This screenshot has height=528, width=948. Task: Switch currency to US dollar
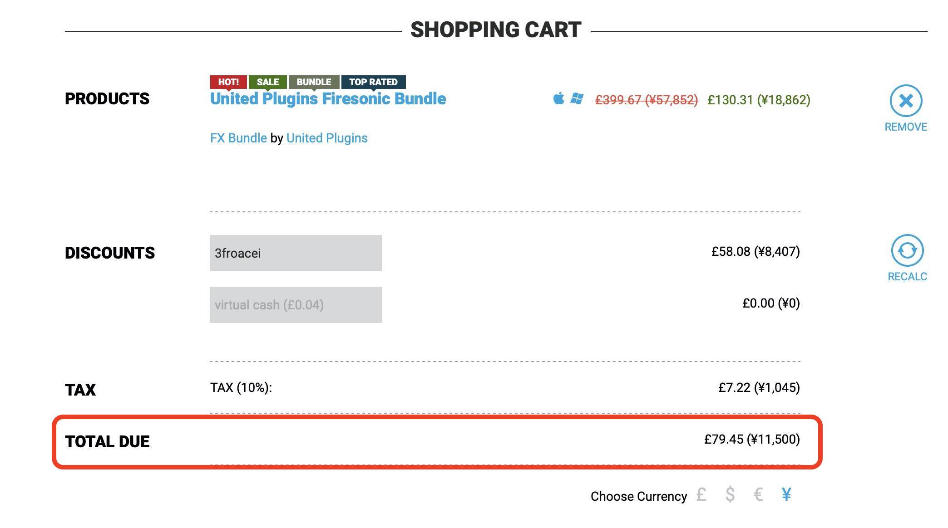pyautogui.click(x=730, y=494)
